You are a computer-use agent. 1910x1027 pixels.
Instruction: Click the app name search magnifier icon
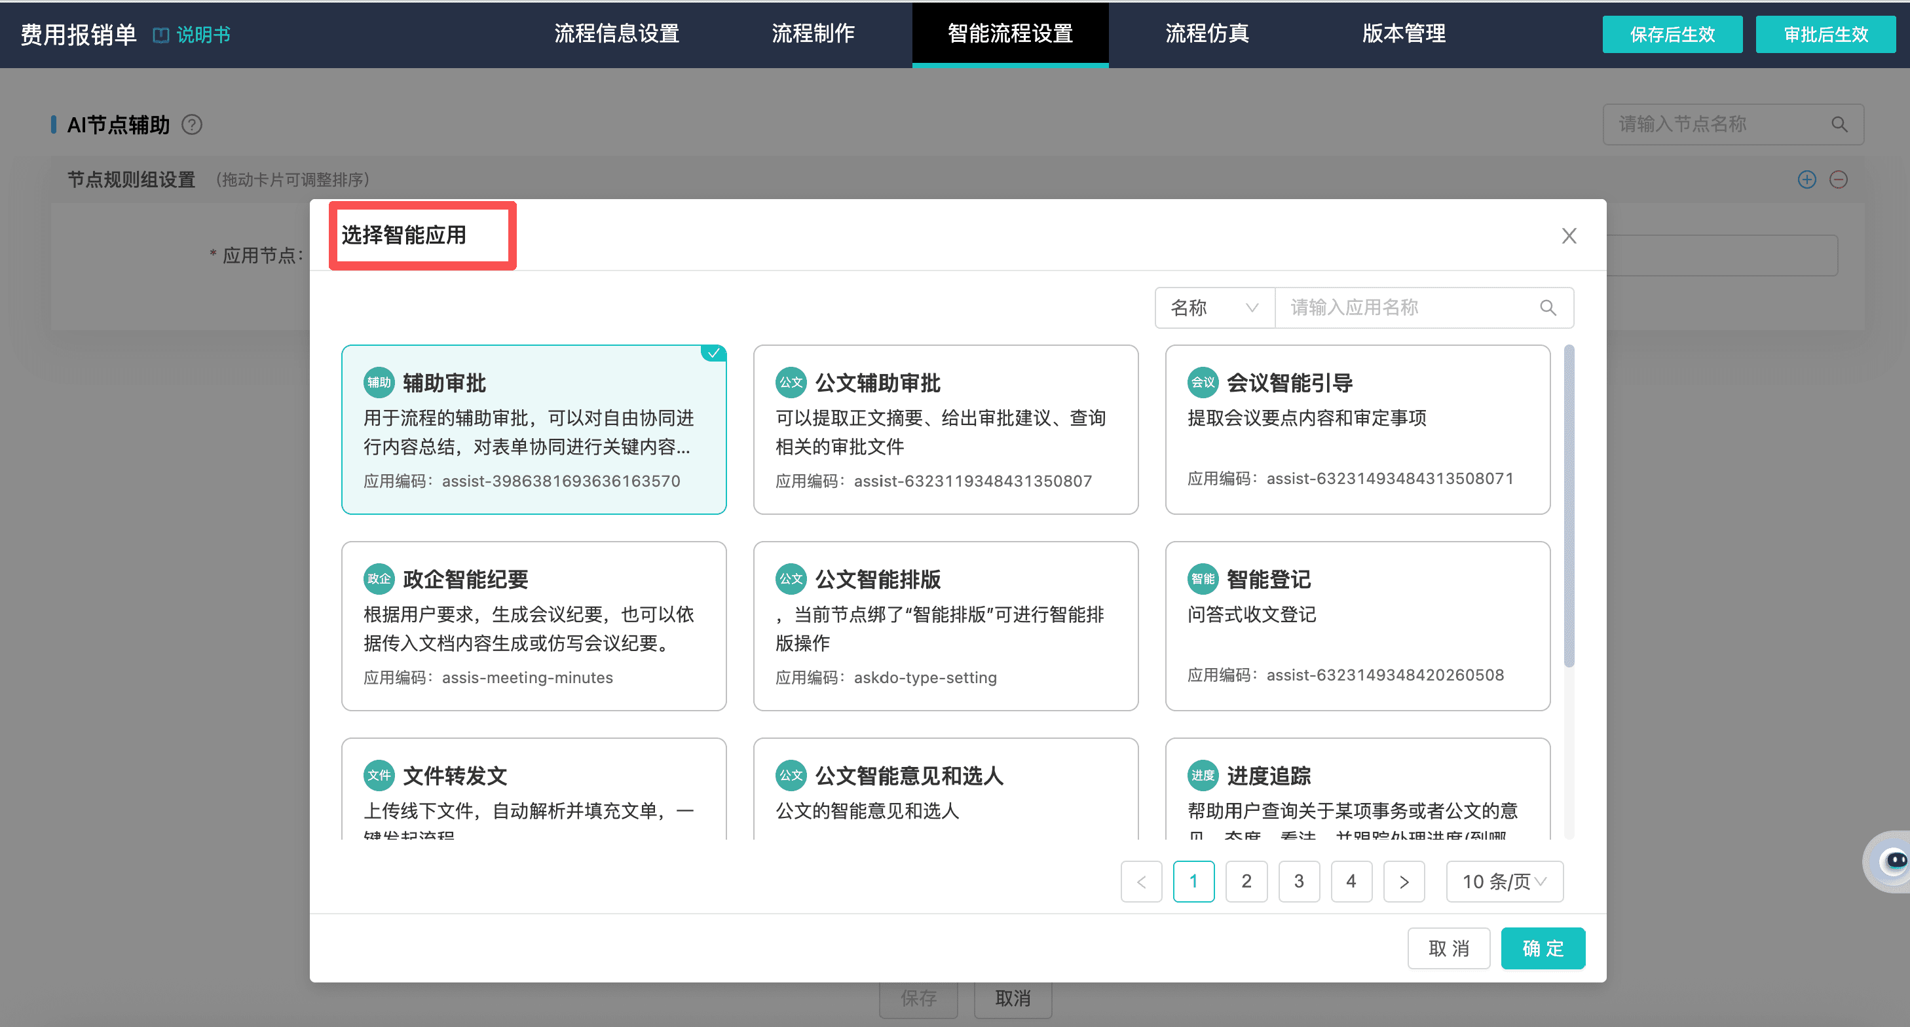[x=1547, y=308]
